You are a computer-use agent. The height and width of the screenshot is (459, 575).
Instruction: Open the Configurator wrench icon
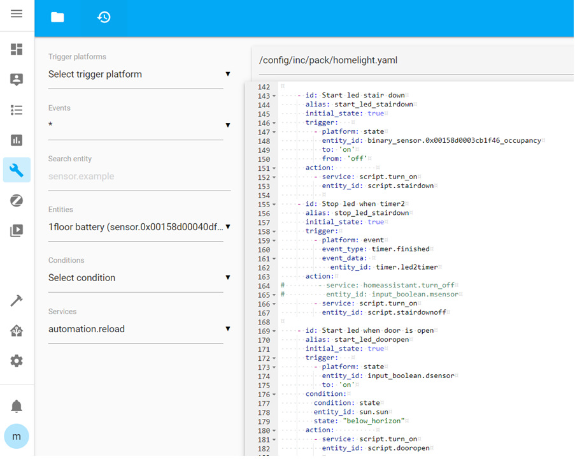pyautogui.click(x=17, y=170)
